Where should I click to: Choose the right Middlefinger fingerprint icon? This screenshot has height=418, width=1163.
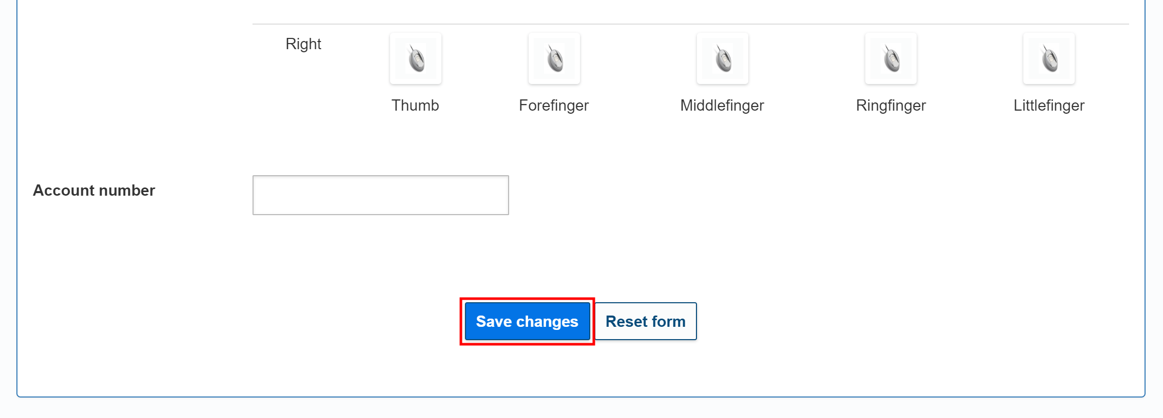pos(723,58)
